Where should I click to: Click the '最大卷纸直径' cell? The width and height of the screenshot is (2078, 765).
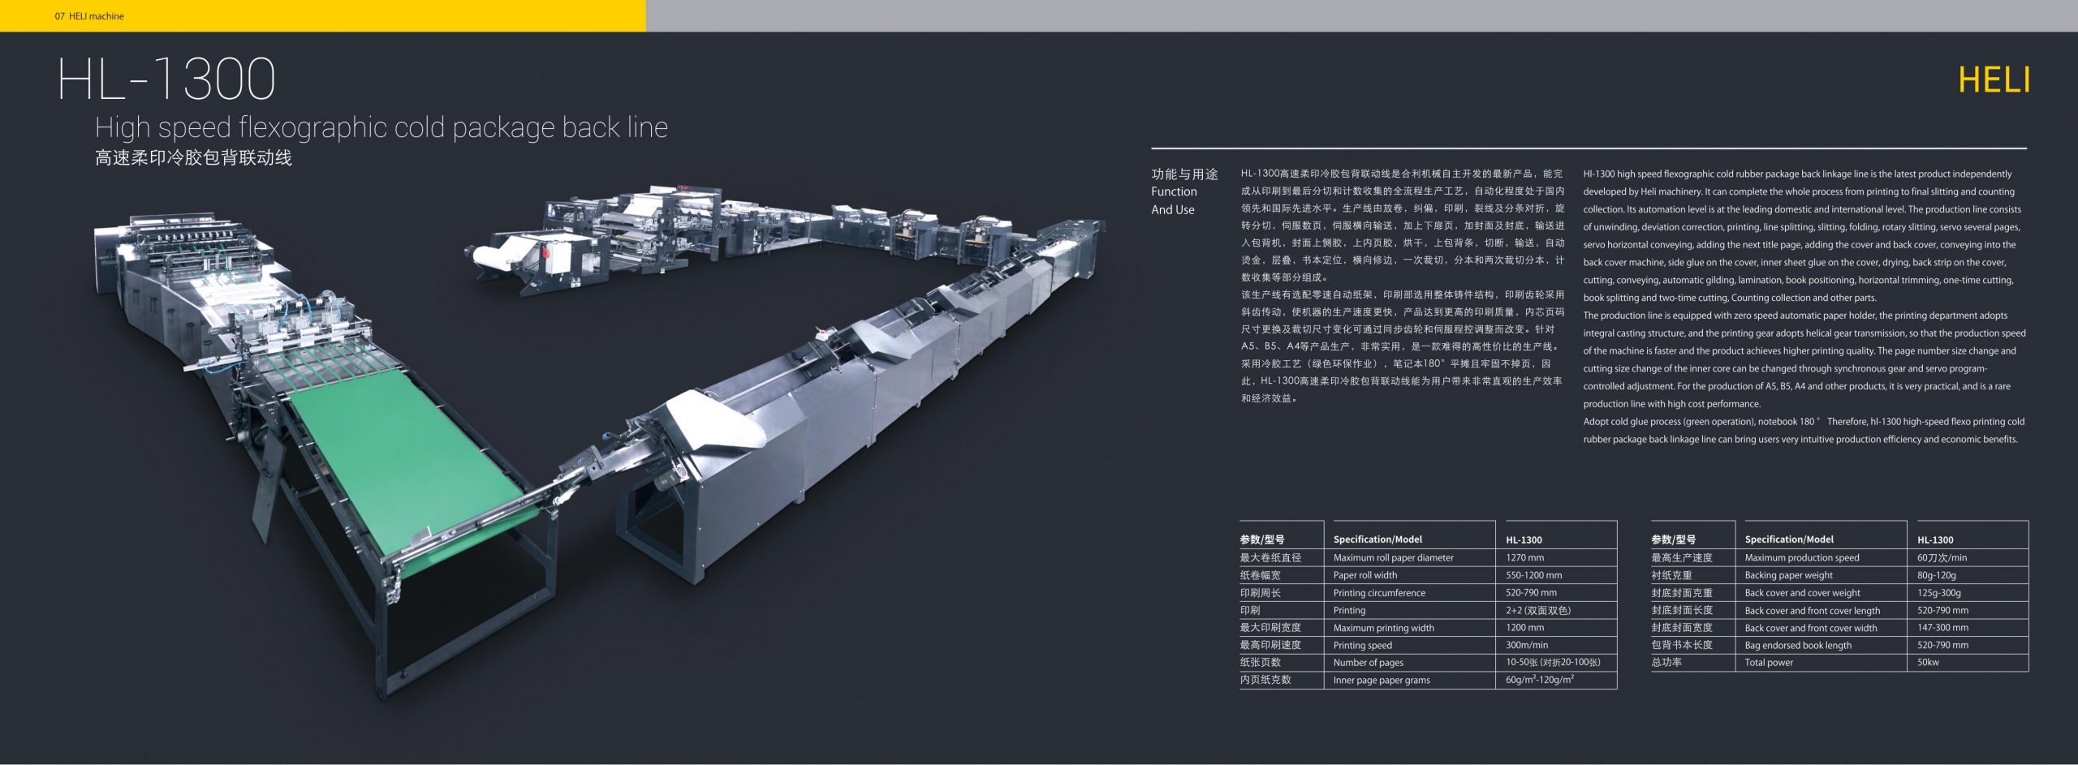pyautogui.click(x=1270, y=557)
